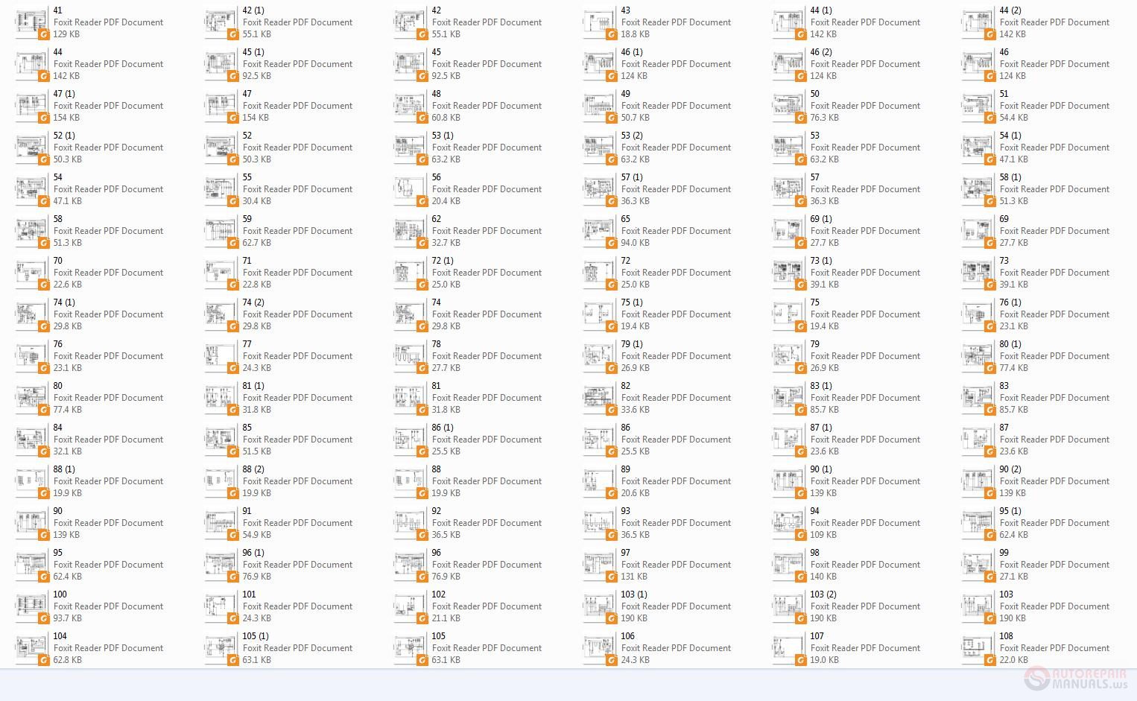Select the PDF thumbnail icon of file 108
Image resolution: width=1137 pixels, height=701 pixels.
coord(978,650)
